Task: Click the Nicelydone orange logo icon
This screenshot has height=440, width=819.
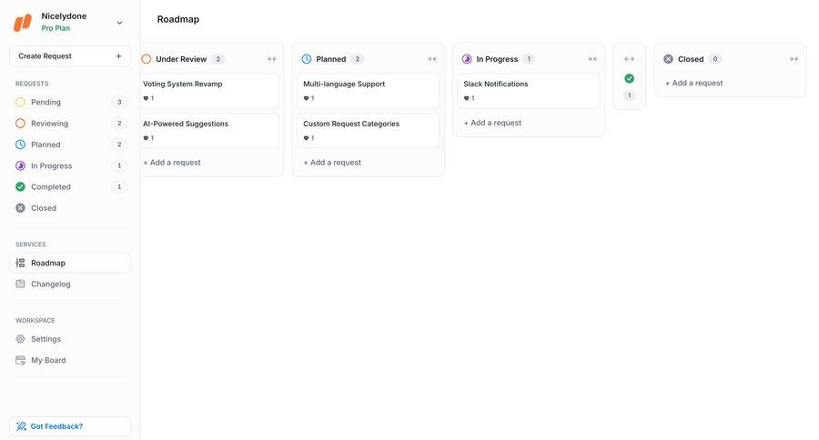Action: (x=23, y=22)
